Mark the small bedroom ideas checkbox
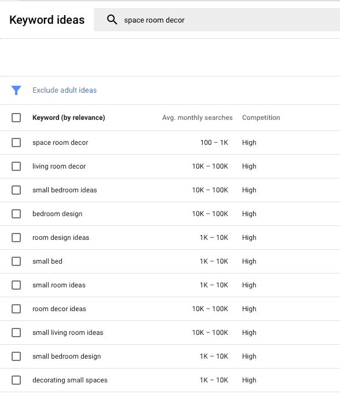Image resolution: width=340 pixels, height=394 pixels. point(16,190)
